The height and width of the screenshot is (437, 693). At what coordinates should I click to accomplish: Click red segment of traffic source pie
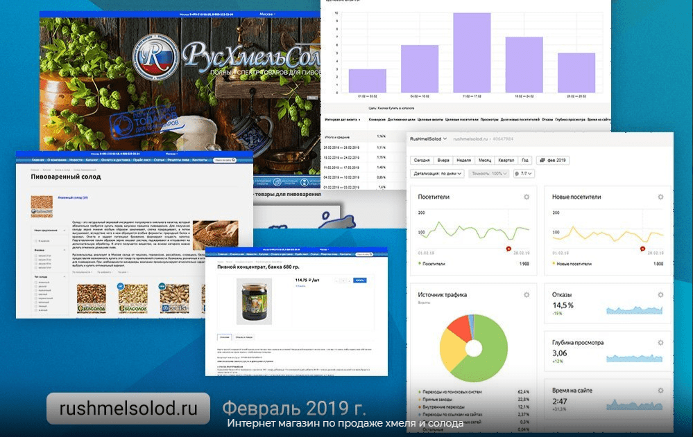pos(459,328)
